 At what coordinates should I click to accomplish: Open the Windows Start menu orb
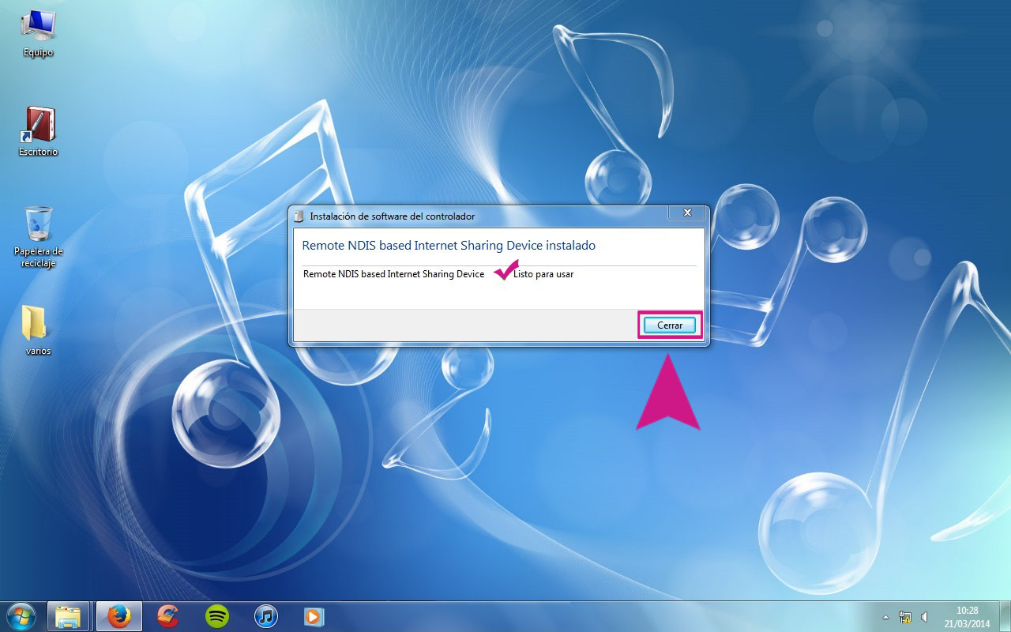(x=21, y=616)
